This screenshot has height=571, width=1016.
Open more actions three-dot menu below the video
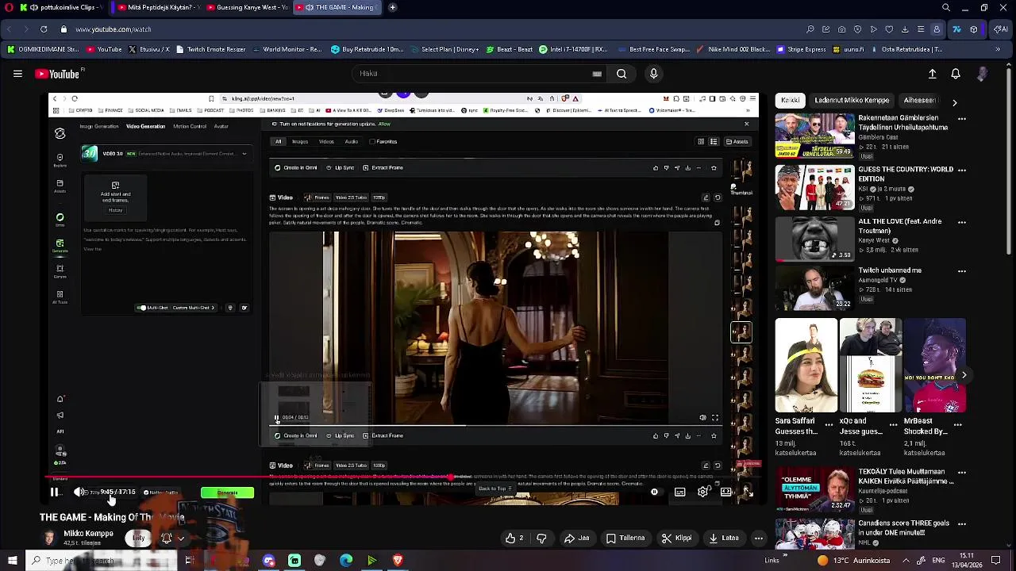pos(758,538)
